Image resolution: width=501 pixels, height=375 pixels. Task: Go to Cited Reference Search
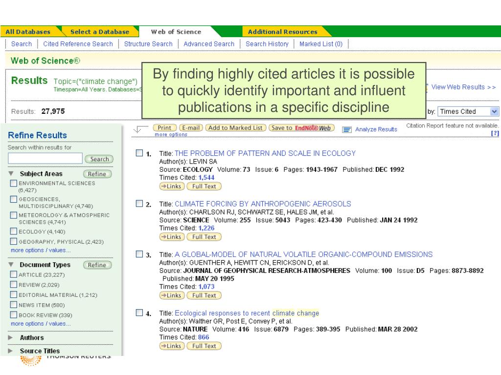click(78, 43)
